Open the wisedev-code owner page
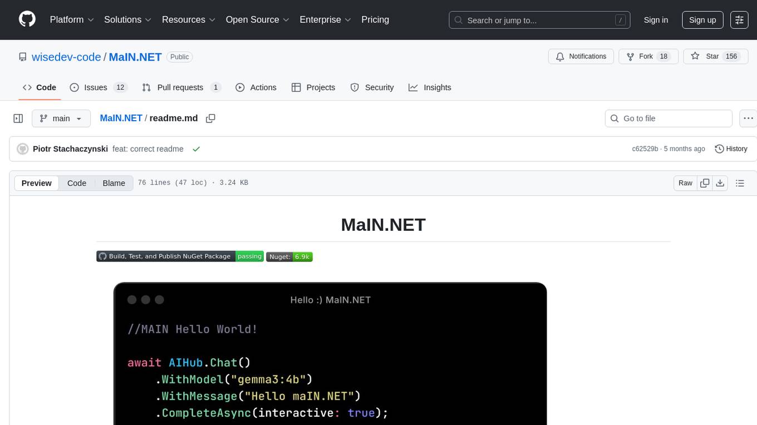Screen dimensions: 757x425 pyautogui.click(x=66, y=57)
